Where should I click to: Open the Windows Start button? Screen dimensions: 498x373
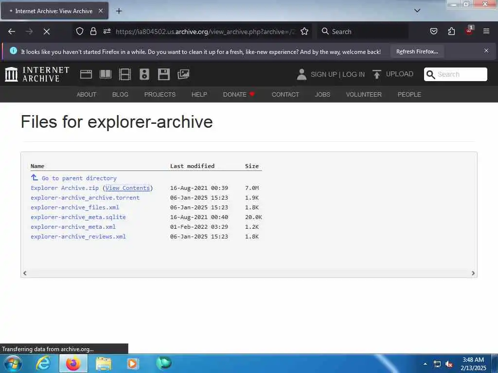[13, 363]
